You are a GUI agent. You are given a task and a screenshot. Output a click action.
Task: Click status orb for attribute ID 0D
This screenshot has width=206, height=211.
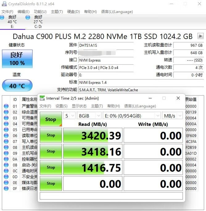6,177
